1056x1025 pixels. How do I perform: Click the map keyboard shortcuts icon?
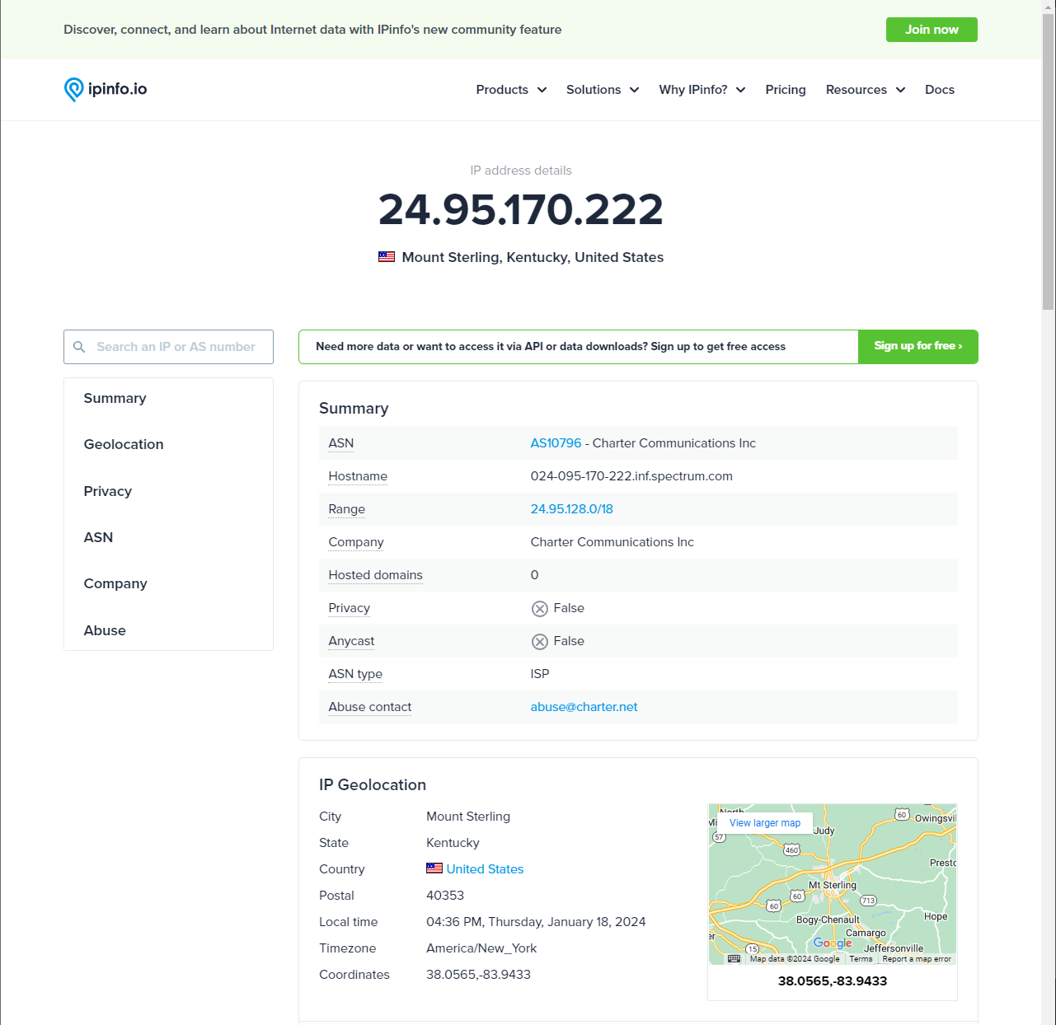735,958
